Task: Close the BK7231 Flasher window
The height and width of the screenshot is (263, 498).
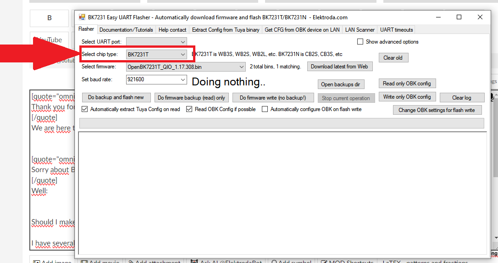Action: 480,17
